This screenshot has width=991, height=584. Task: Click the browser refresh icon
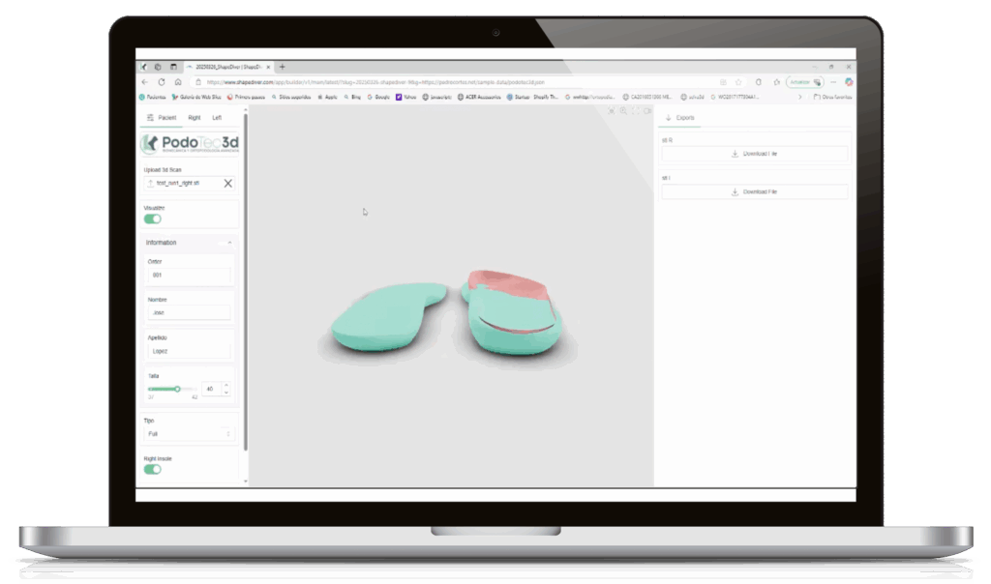pyautogui.click(x=162, y=82)
